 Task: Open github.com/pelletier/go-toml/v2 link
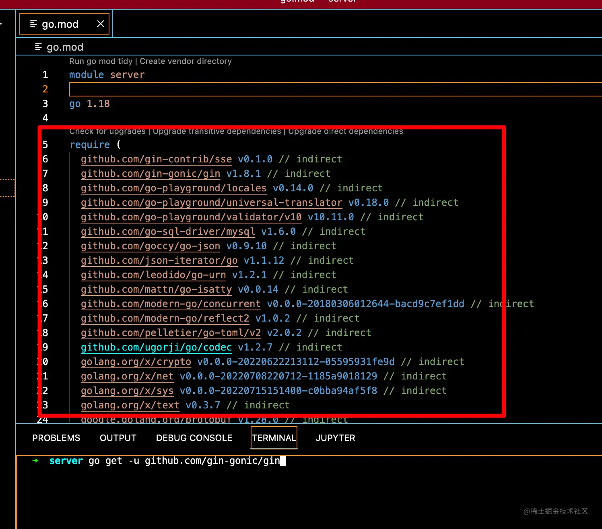coord(171,333)
